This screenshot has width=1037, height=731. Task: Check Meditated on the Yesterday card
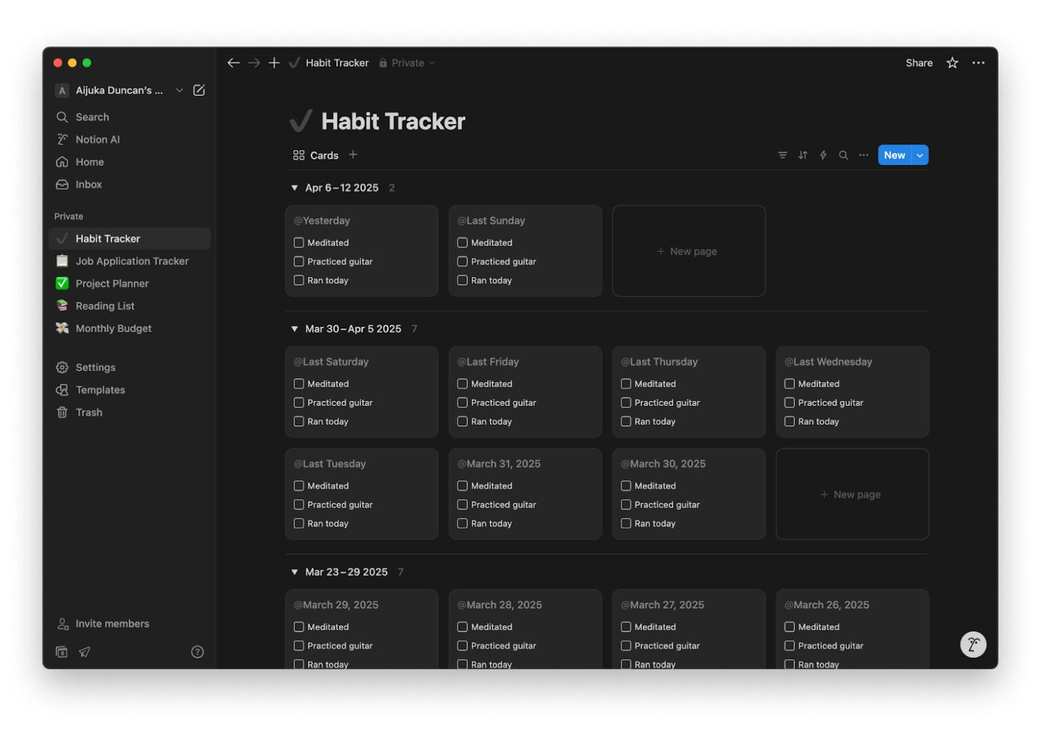click(299, 243)
